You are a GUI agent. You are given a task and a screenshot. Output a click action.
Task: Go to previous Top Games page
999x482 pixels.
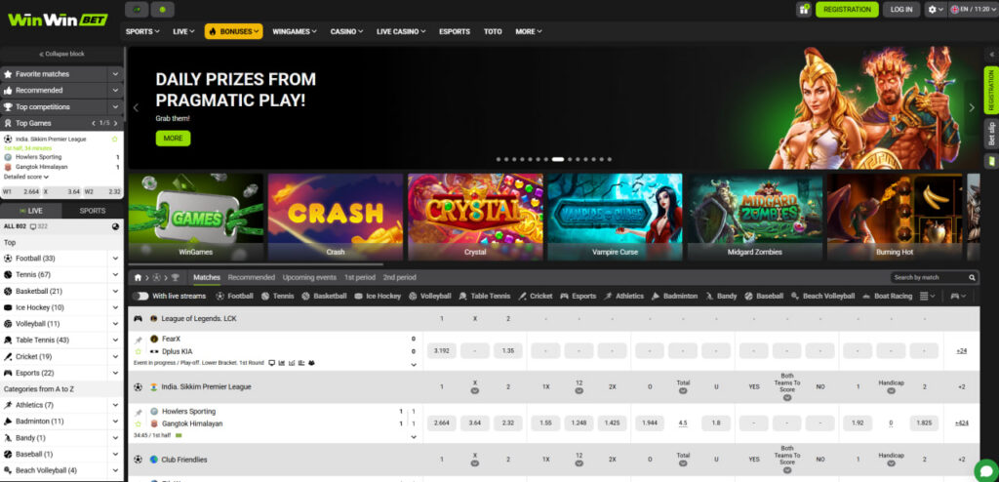click(94, 123)
